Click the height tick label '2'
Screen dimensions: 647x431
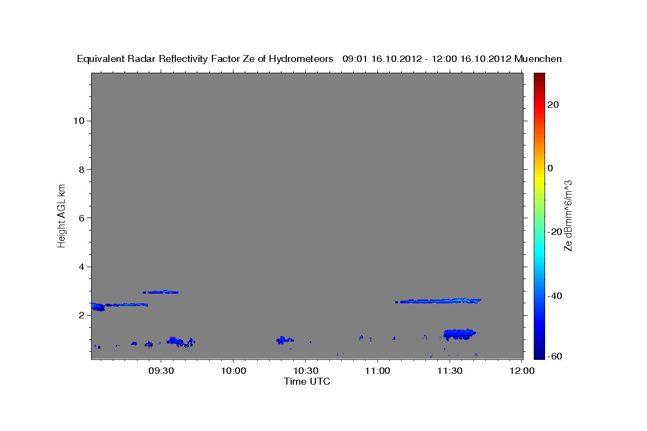(x=81, y=315)
